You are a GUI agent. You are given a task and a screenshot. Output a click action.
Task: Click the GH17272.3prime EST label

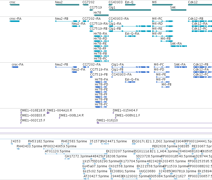pos(78,156)
